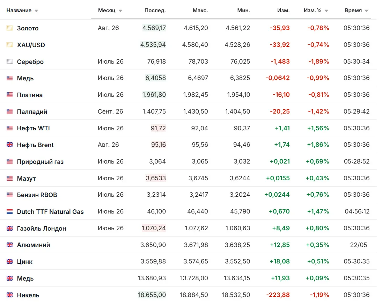Click the highlighted Золото last price 4.569,17
Screen dimensions: 382x304
pyautogui.click(x=154, y=28)
